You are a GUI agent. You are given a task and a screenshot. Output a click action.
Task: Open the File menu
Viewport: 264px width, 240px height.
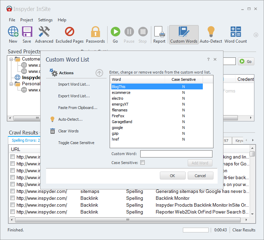12,20
